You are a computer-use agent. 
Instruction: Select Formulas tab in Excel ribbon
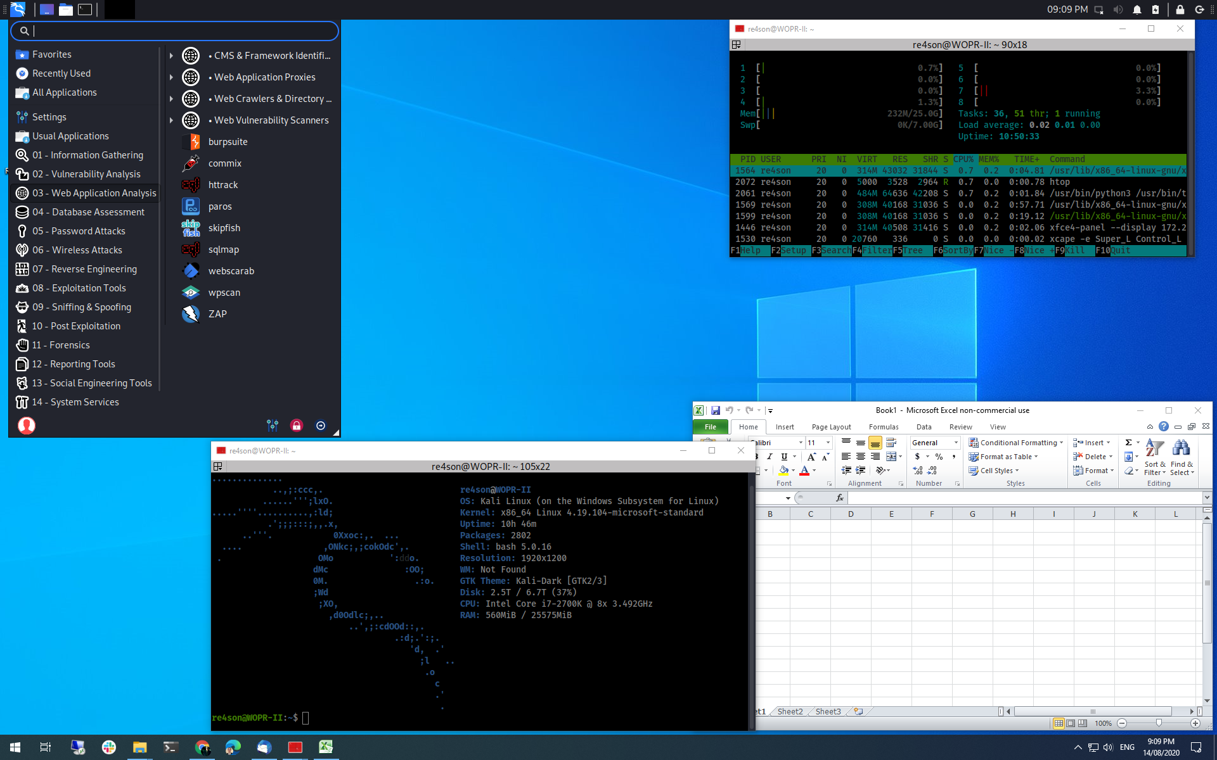pyautogui.click(x=882, y=426)
